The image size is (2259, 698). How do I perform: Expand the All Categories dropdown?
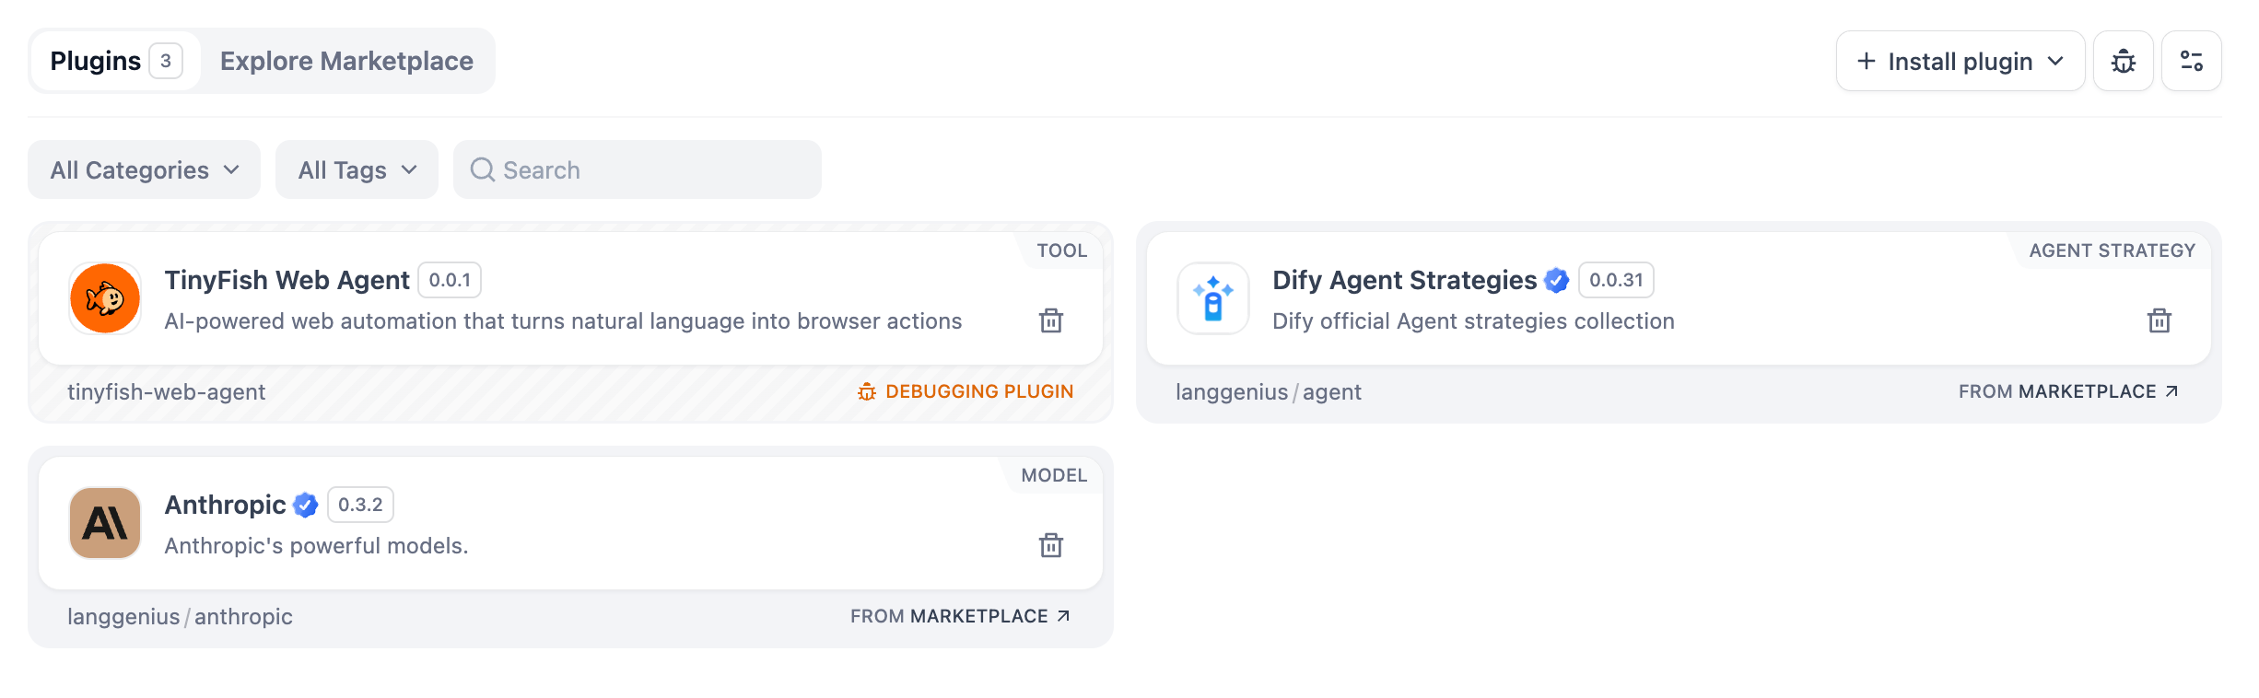tap(145, 169)
